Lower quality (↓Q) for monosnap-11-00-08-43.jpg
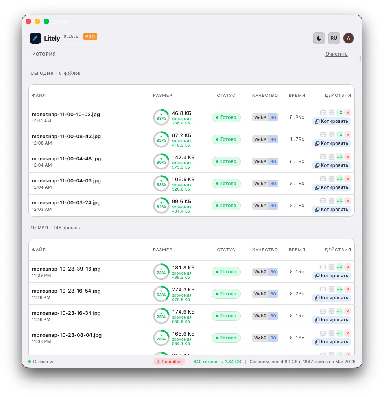This screenshot has height=397, width=384. click(340, 135)
